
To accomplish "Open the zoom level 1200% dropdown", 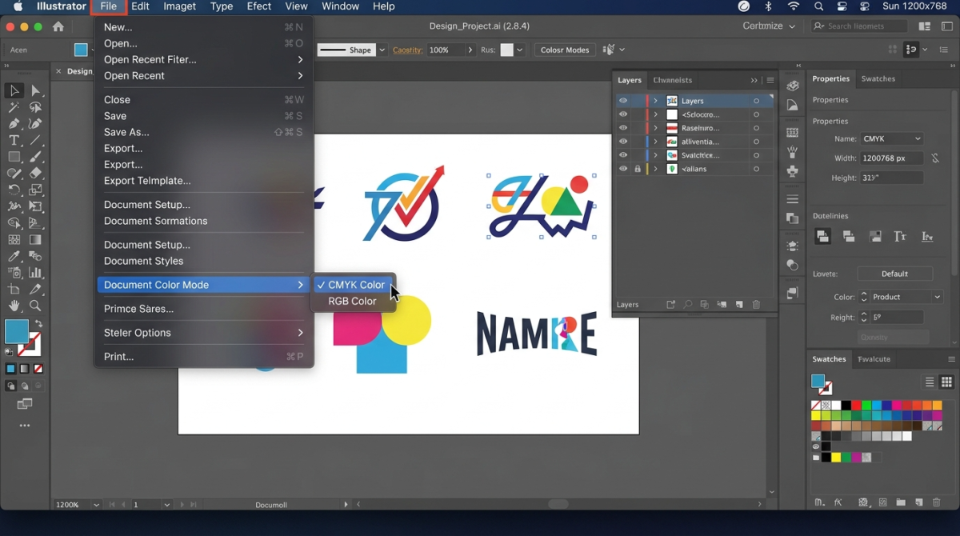I will coord(97,505).
